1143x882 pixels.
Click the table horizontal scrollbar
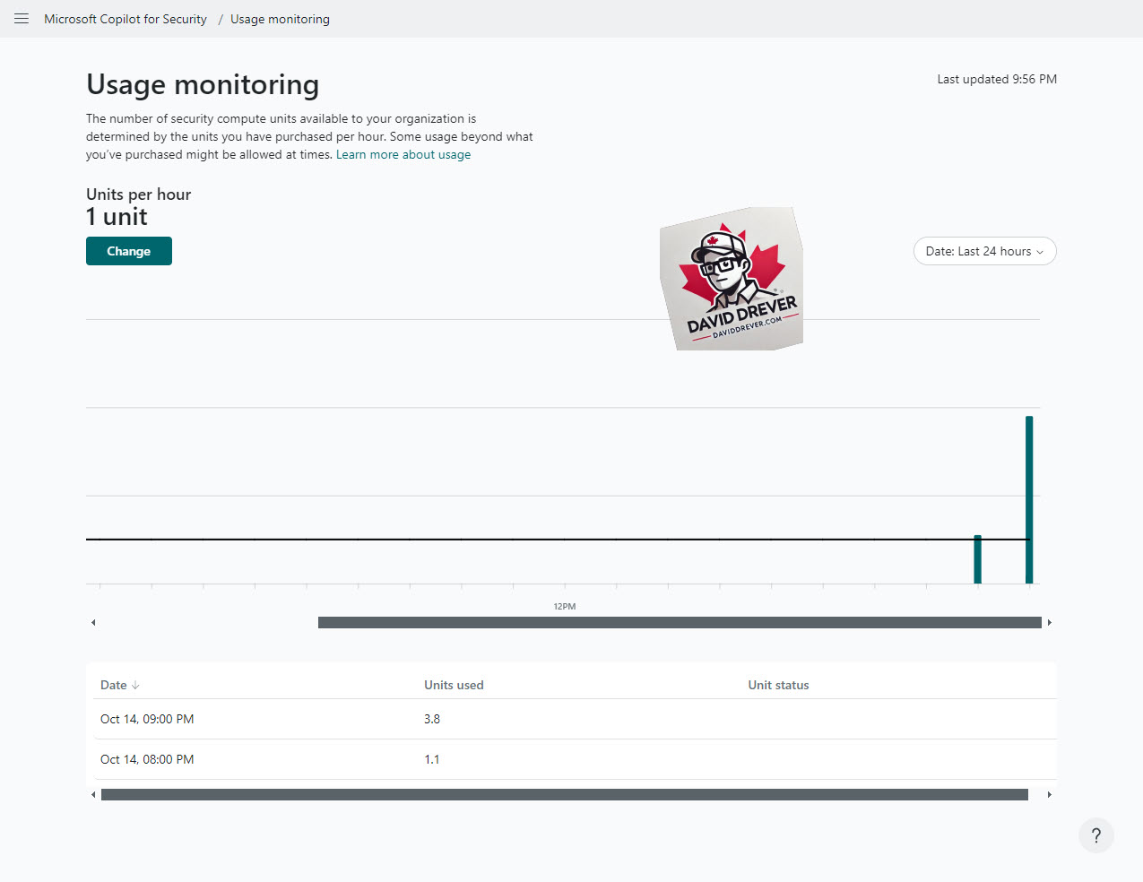pyautogui.click(x=565, y=794)
